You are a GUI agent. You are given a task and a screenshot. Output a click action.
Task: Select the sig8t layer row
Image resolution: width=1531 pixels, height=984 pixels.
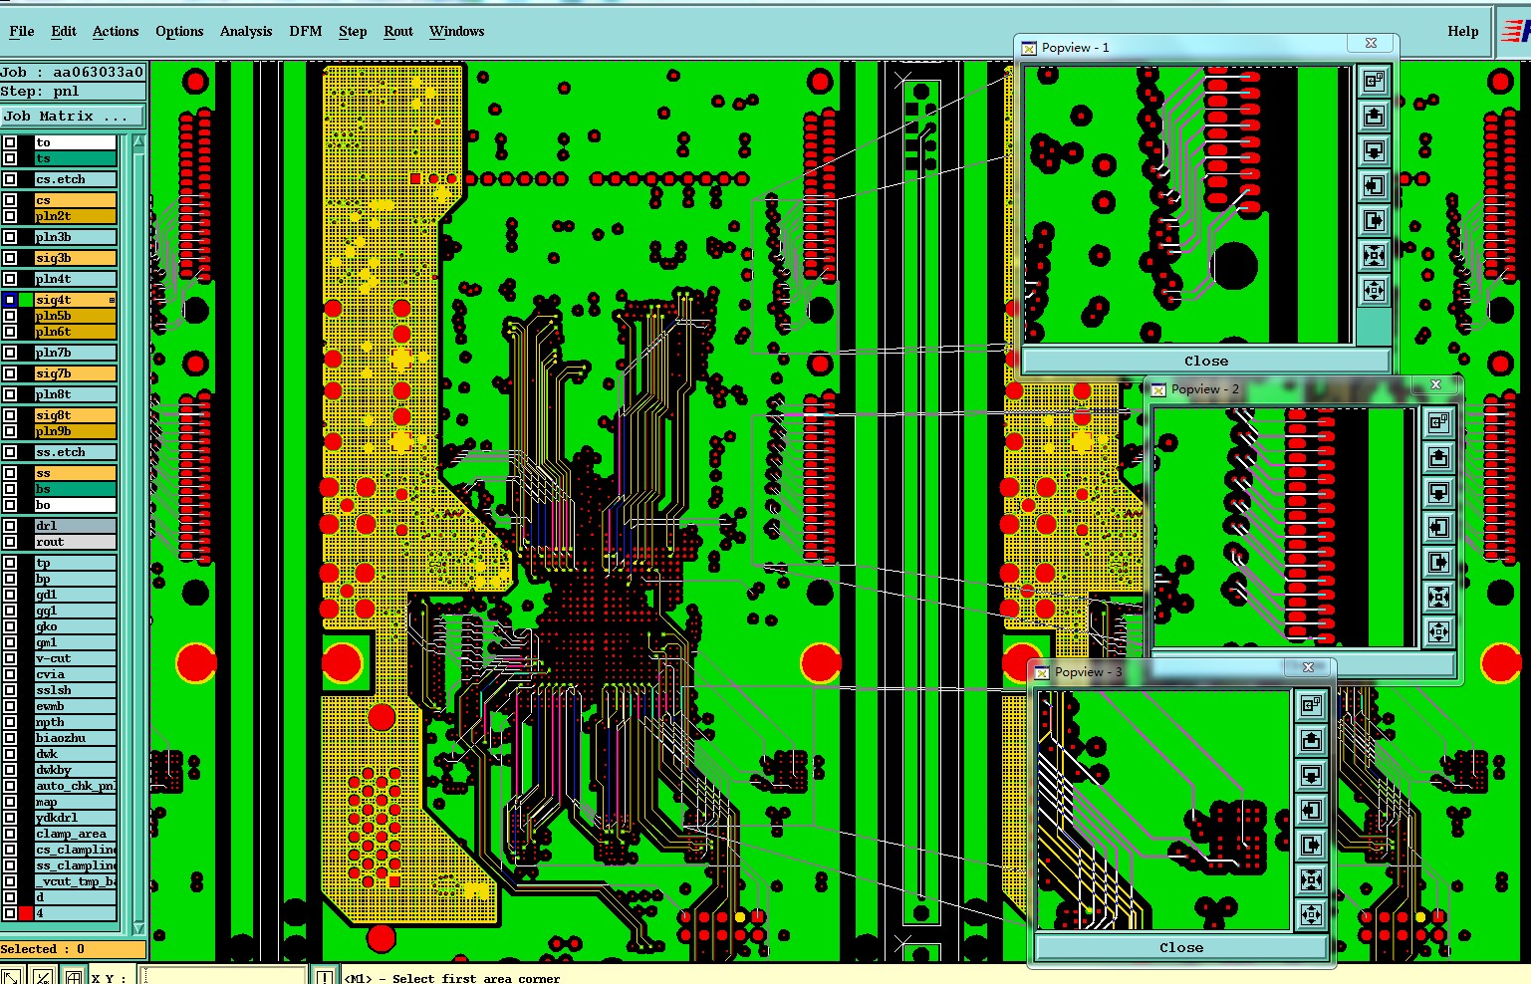(76, 415)
